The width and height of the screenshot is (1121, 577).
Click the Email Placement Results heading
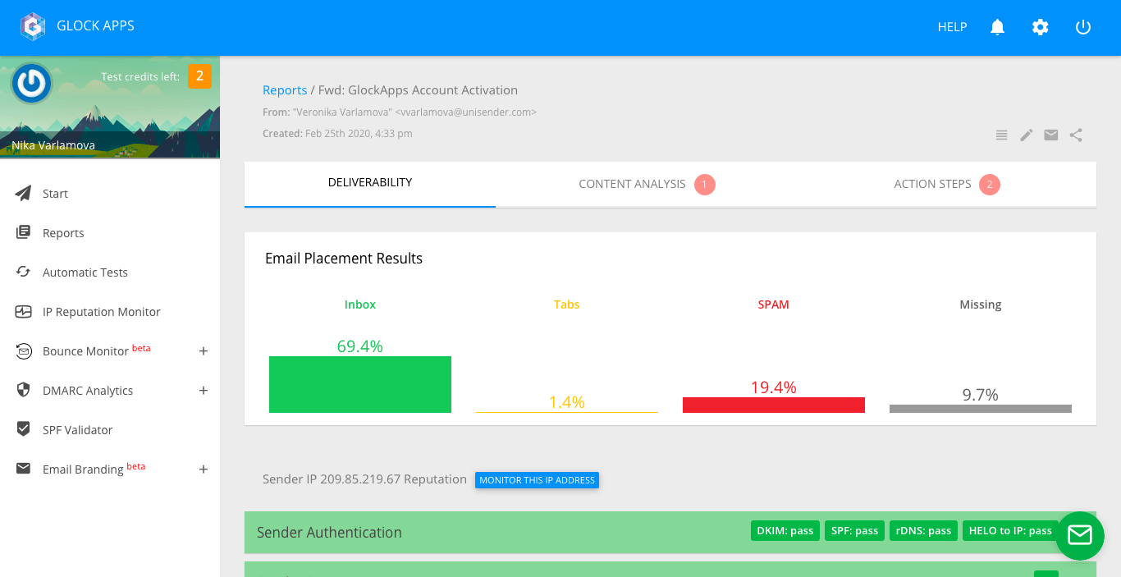click(344, 259)
